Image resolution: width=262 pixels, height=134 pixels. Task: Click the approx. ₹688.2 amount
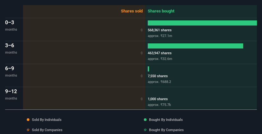tap(160, 82)
